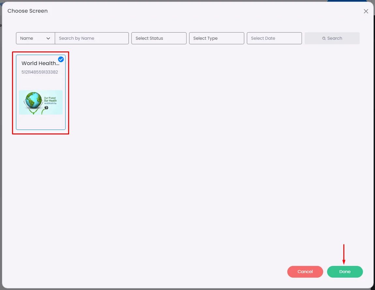Open the Select Date picker
Image resolution: width=375 pixels, height=290 pixels.
(x=274, y=38)
